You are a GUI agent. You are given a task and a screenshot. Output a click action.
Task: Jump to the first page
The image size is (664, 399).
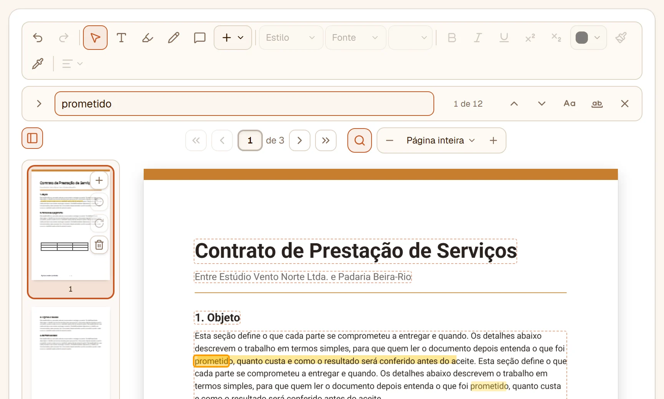[x=196, y=140]
